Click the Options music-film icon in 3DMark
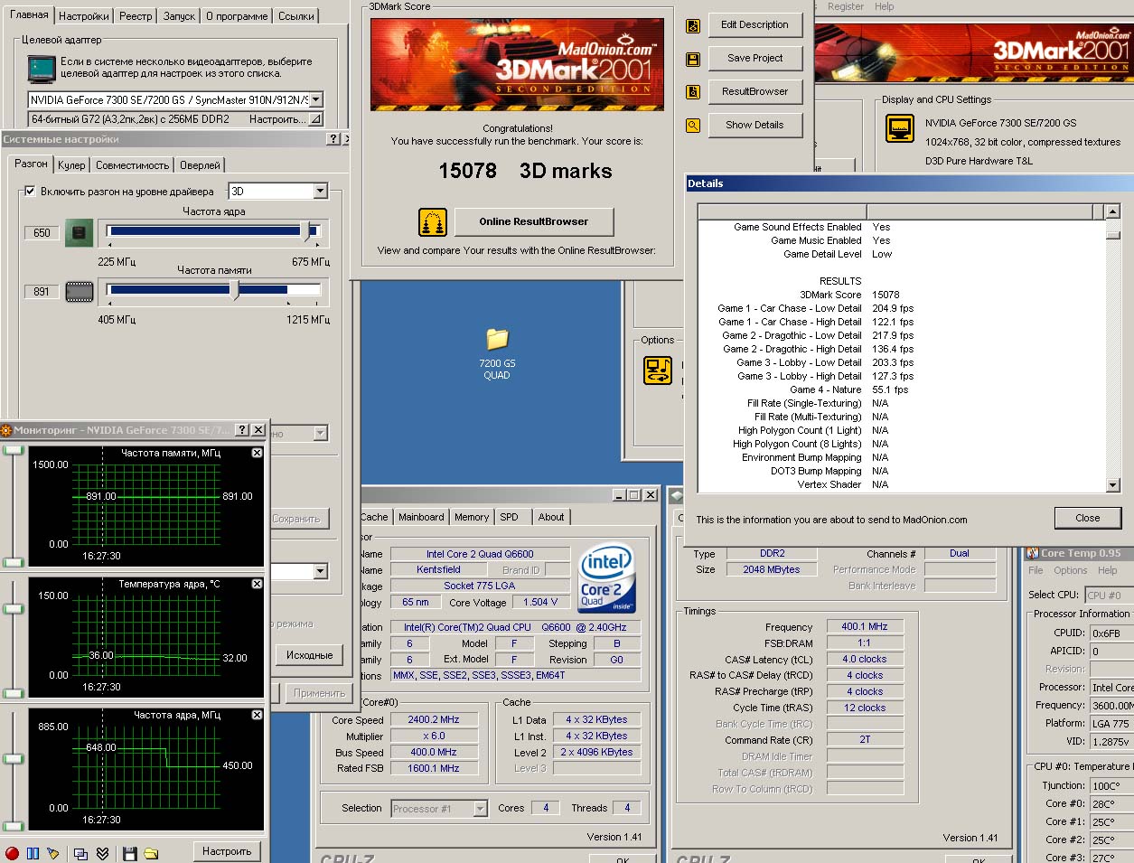The width and height of the screenshot is (1134, 863). 658,370
